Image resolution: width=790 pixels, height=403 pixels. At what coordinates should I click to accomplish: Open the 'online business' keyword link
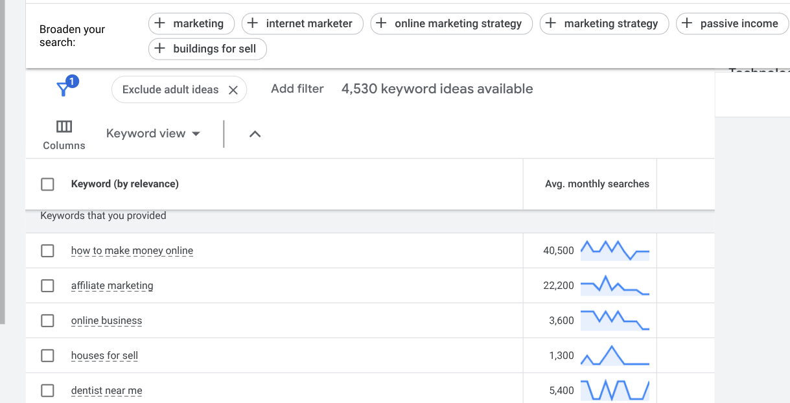point(106,321)
